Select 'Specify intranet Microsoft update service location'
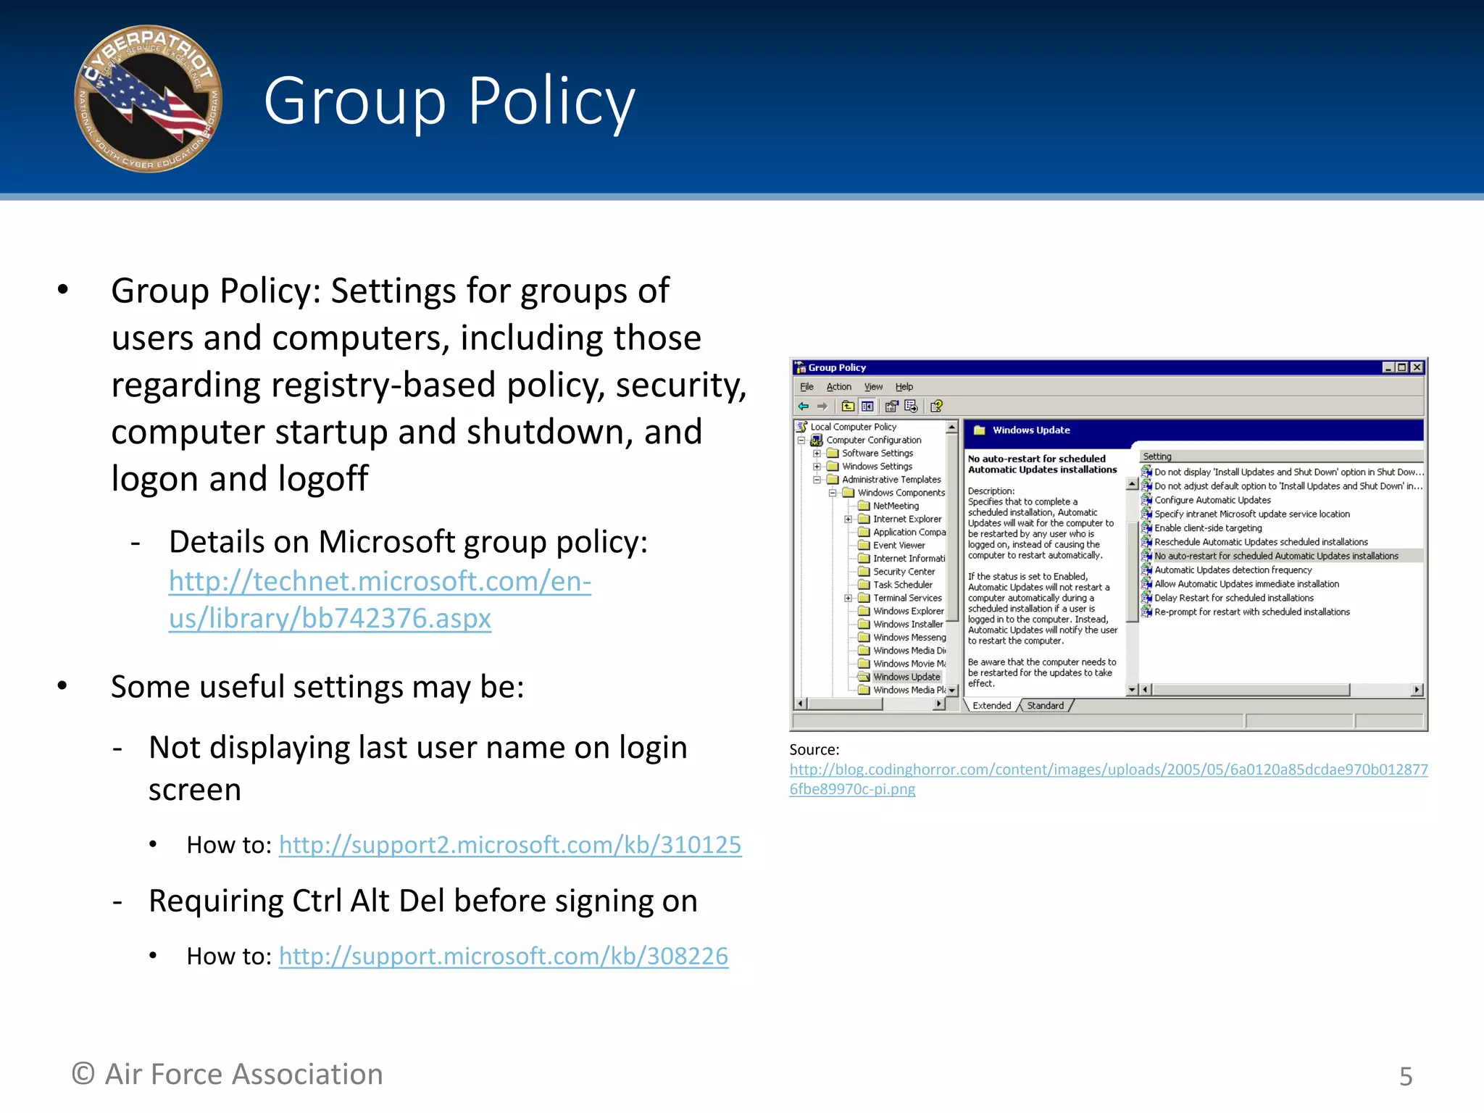The height and width of the screenshot is (1113, 1484). point(1252,514)
